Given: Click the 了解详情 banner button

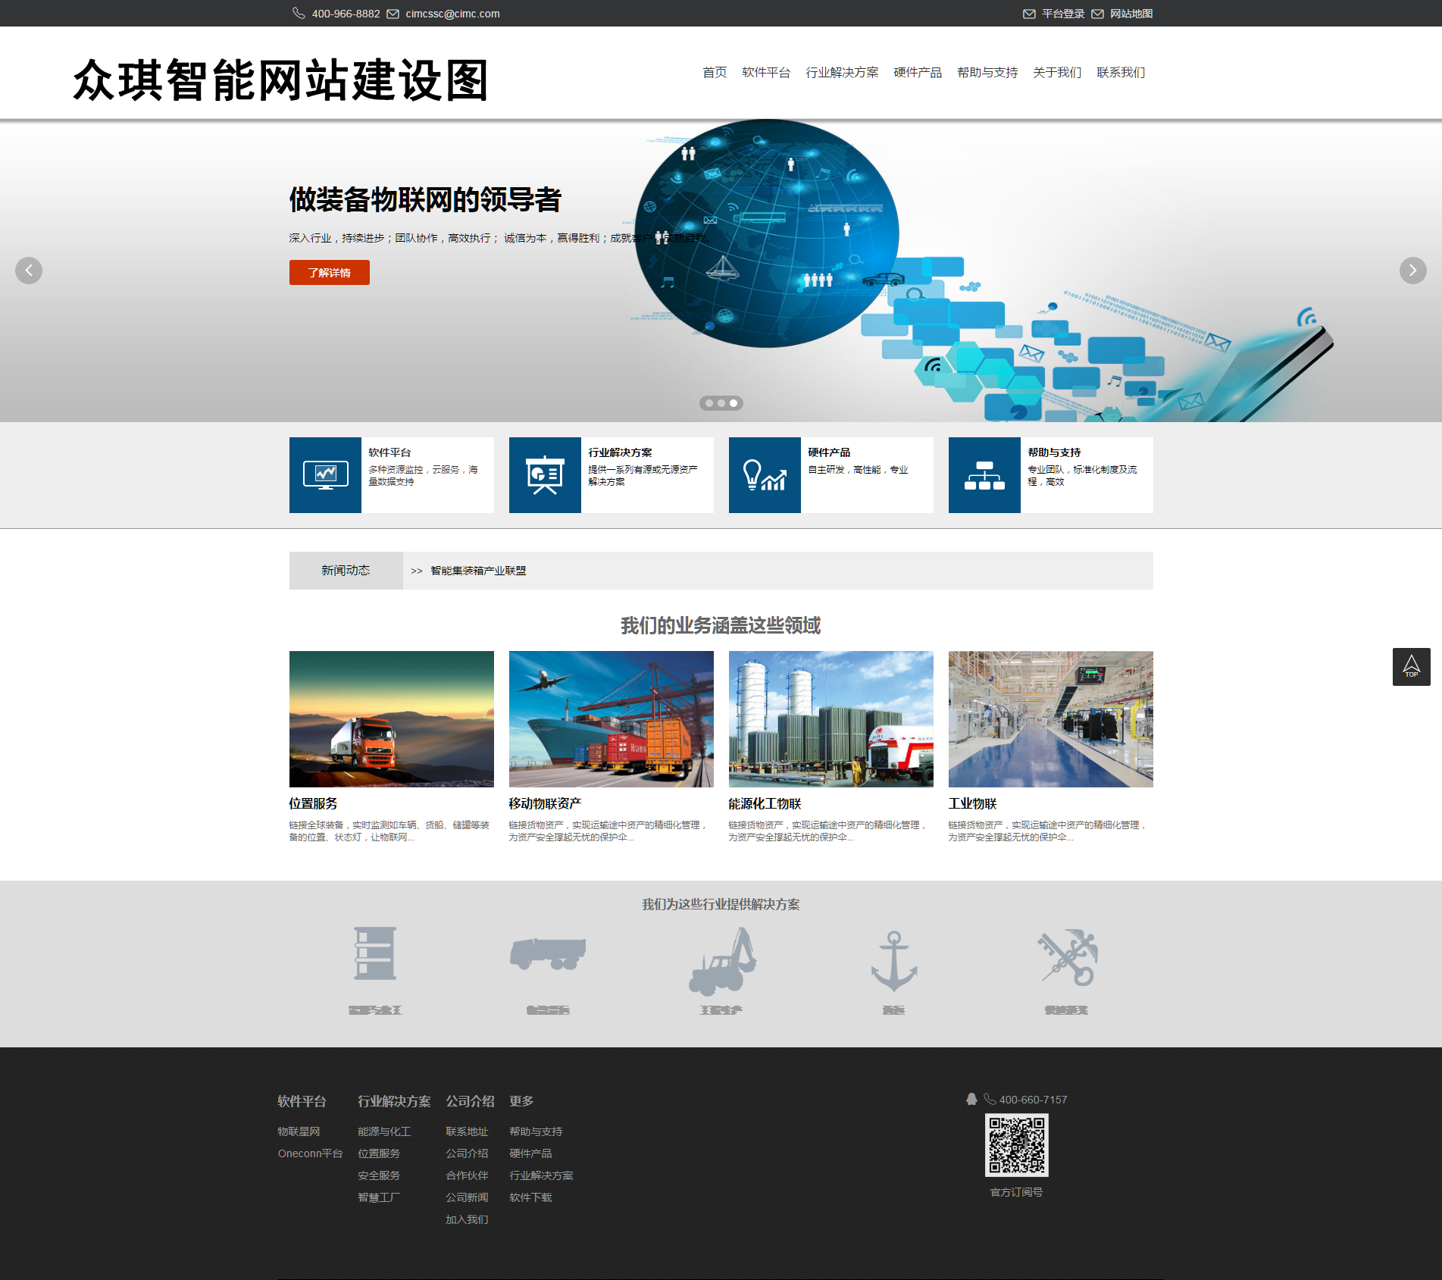Looking at the screenshot, I should point(328,272).
